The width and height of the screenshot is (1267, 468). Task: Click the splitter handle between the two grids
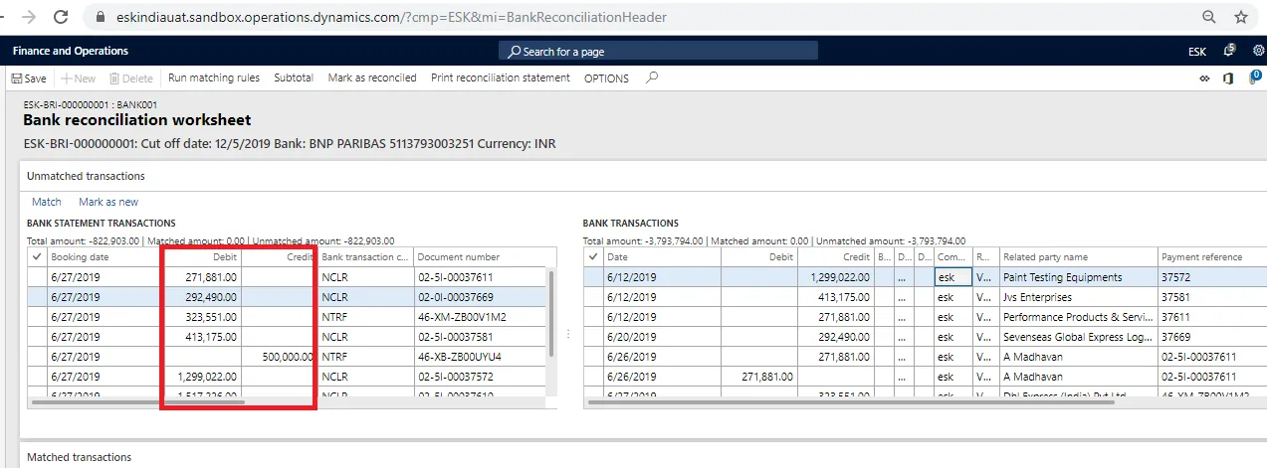pyautogui.click(x=569, y=334)
